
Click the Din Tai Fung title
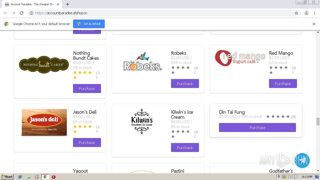[232, 112]
